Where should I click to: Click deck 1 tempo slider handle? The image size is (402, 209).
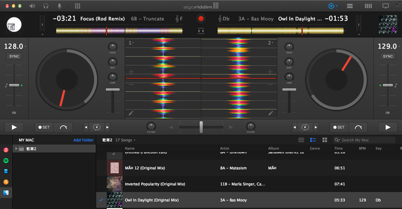pos(14,85)
